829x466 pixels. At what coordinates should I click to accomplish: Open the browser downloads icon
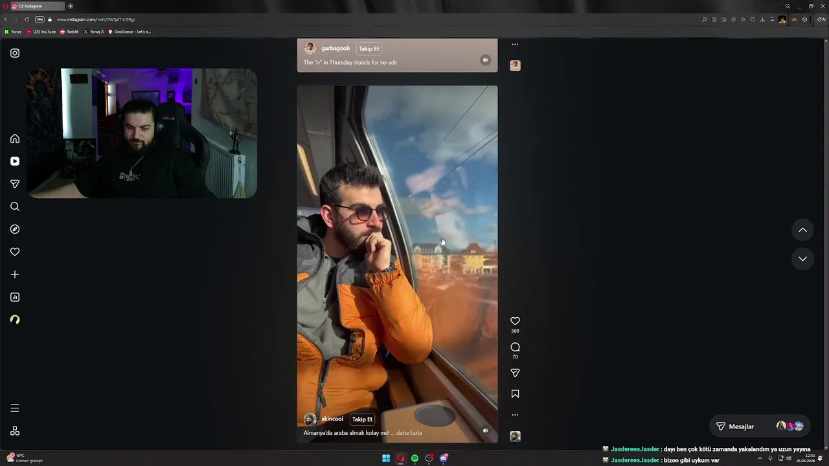762,19
